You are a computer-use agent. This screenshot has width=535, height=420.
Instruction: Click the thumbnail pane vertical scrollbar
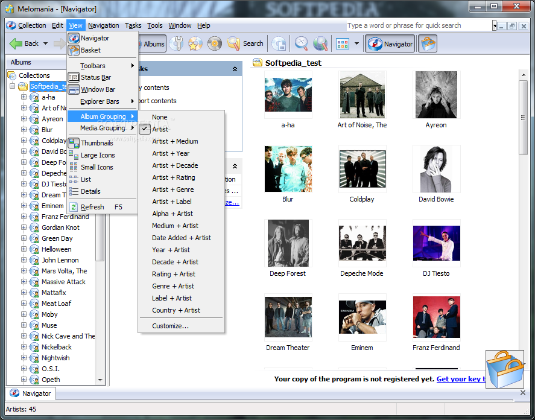click(x=523, y=118)
